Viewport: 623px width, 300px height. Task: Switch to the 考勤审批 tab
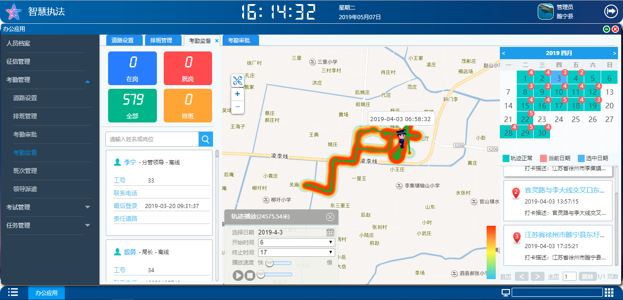tap(239, 41)
